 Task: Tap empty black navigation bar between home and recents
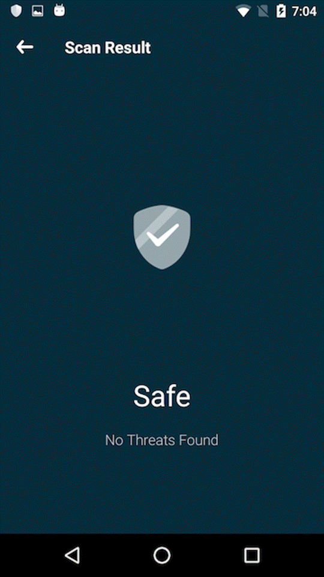[208, 555]
